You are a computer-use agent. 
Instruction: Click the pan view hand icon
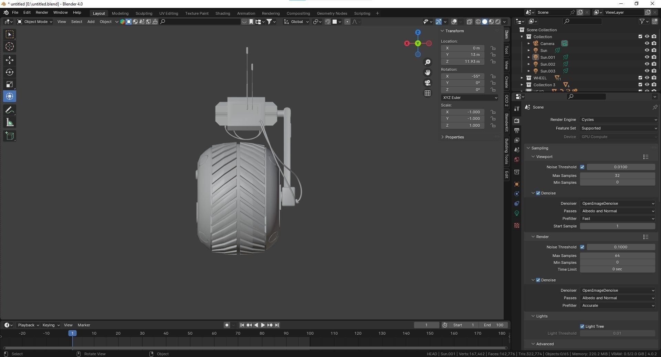coord(428,72)
